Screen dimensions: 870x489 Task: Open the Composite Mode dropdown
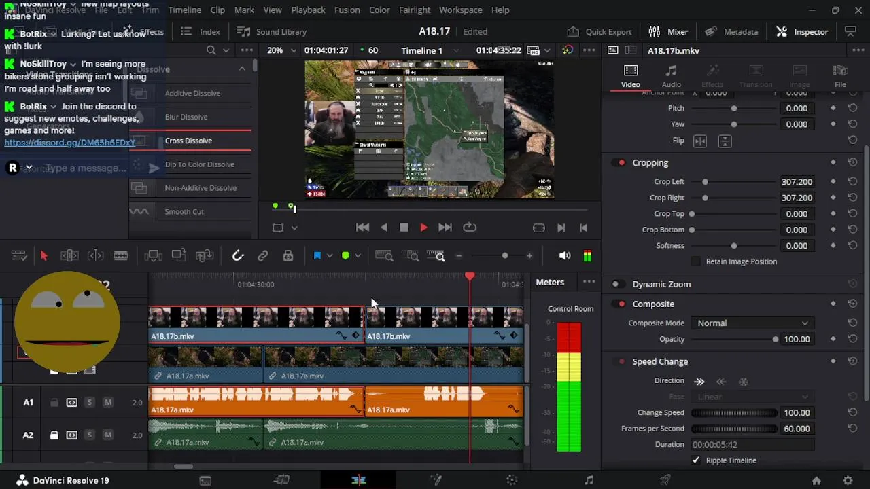[x=752, y=323]
